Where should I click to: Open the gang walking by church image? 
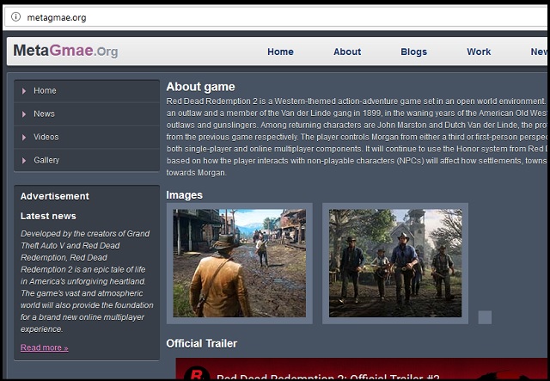[395, 263]
